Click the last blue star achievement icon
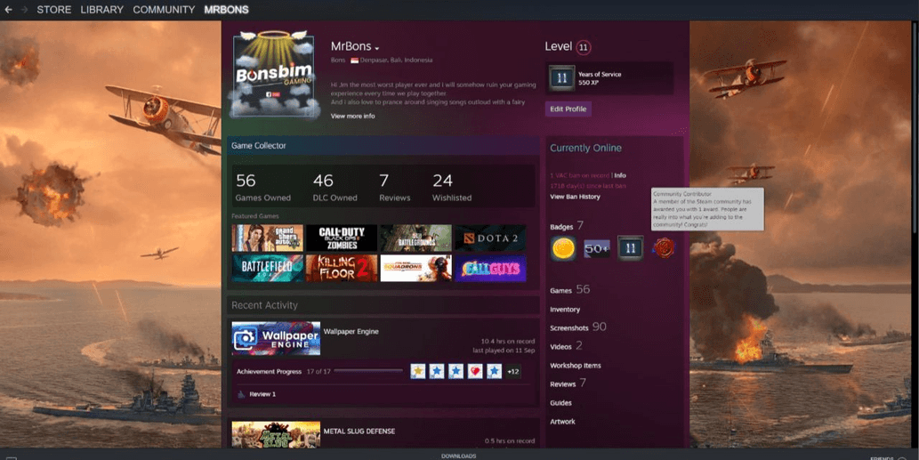Image resolution: width=919 pixels, height=460 pixels. click(494, 372)
